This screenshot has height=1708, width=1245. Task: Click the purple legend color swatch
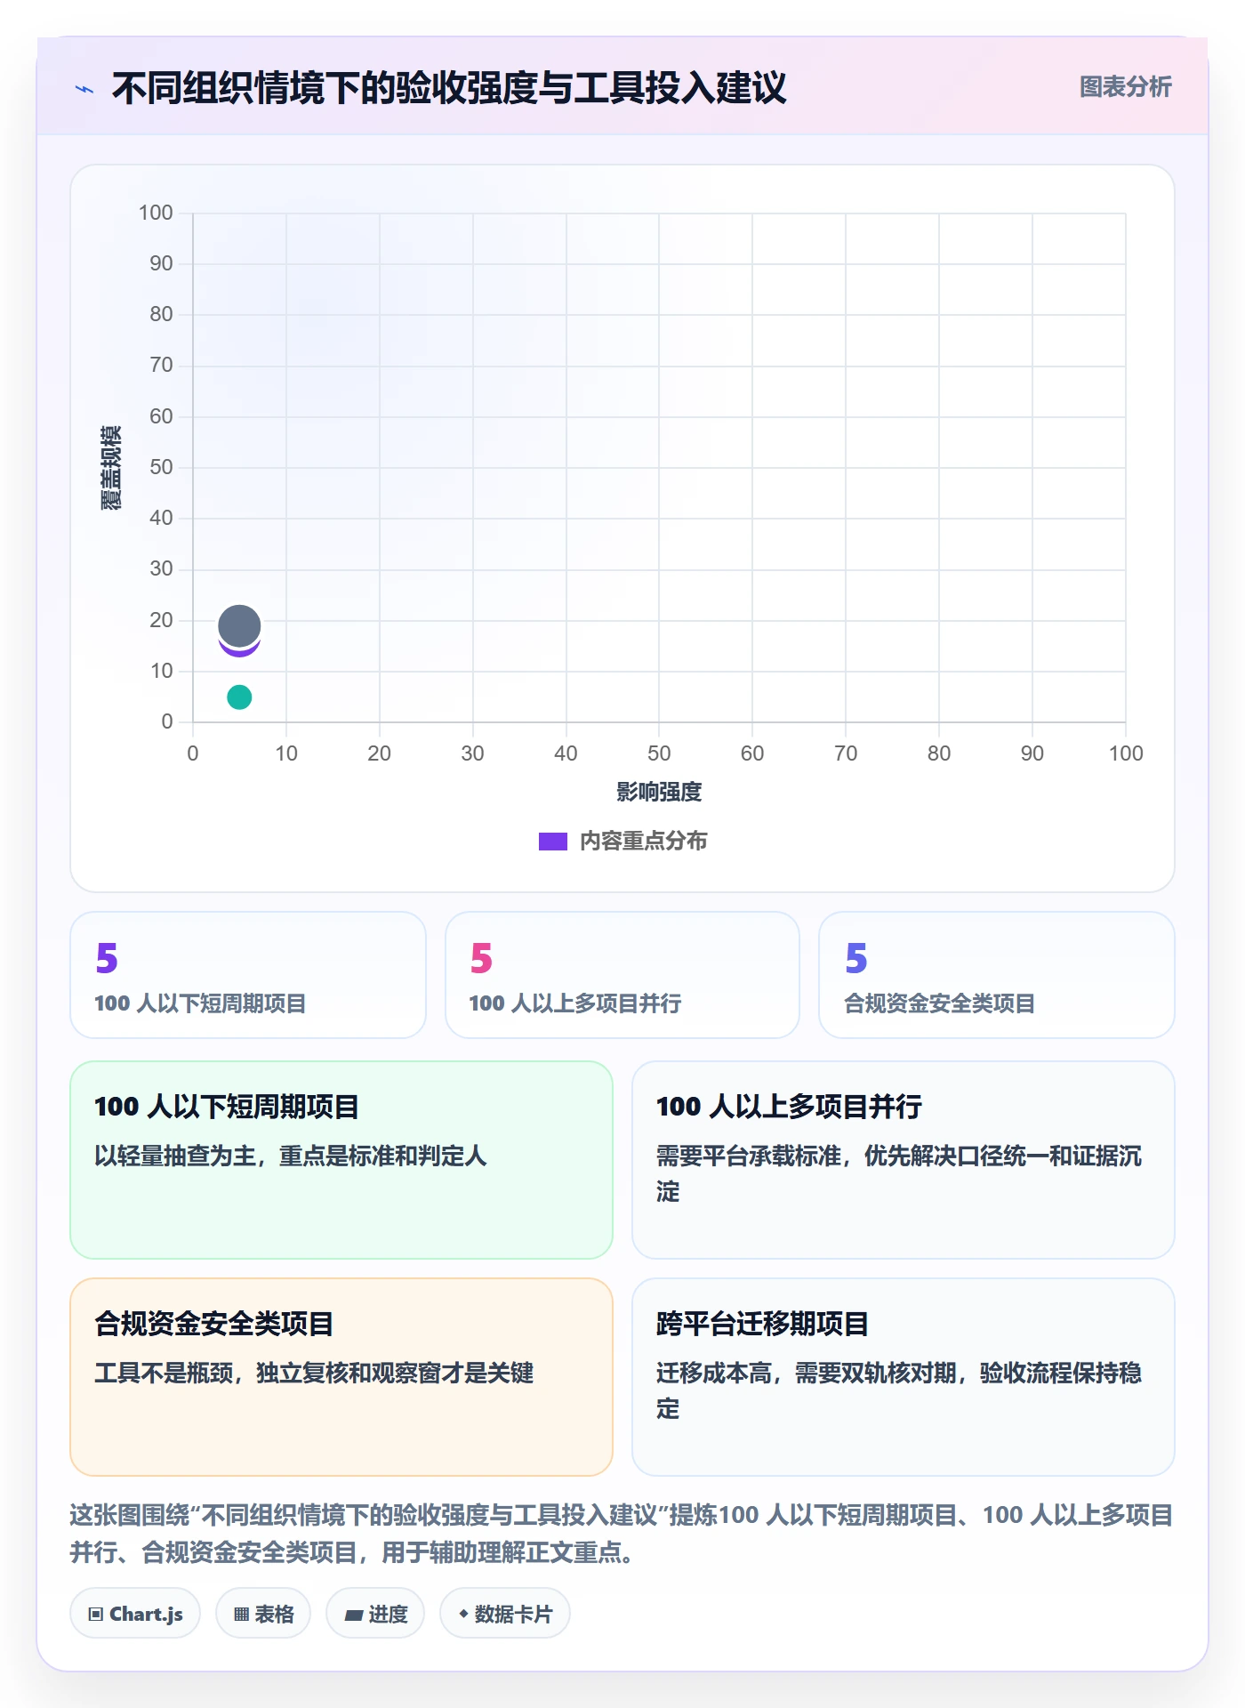552,841
